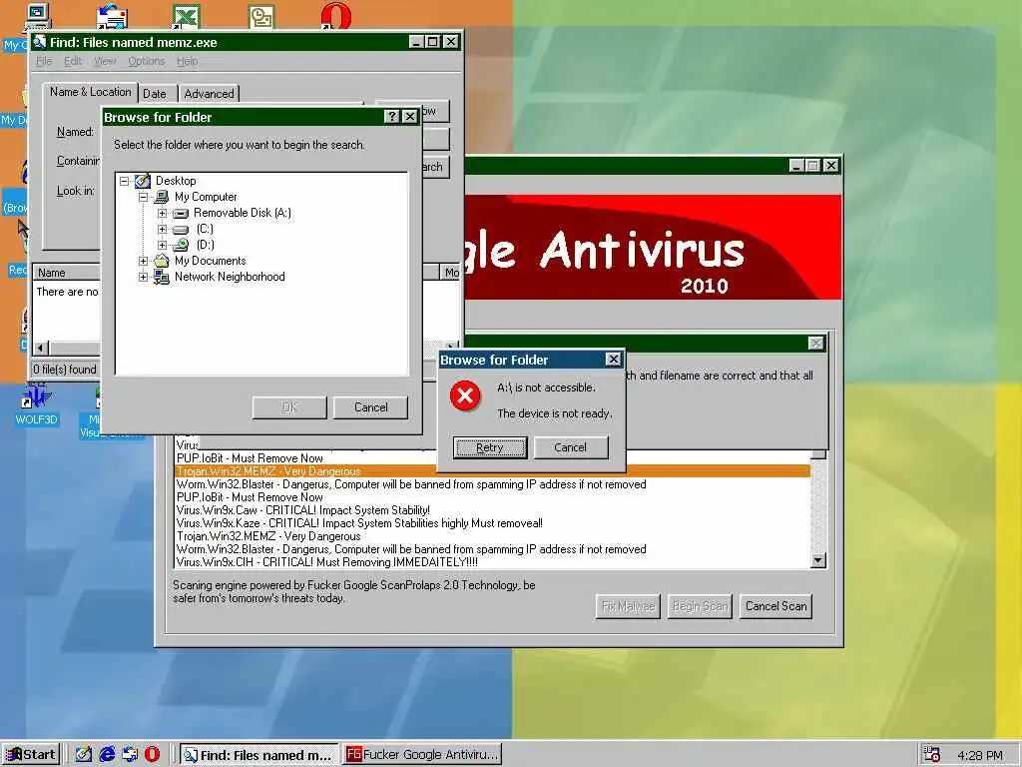Open the Options menu in Find window
Screen dimensions: 1022x767
tap(146, 61)
